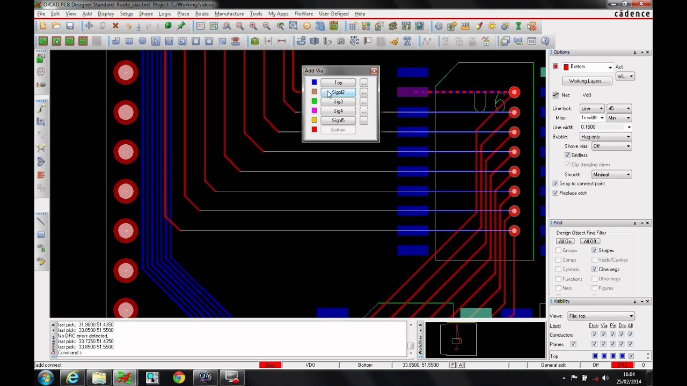Toggle the grid display icon
687x386 pixels.
[353, 26]
